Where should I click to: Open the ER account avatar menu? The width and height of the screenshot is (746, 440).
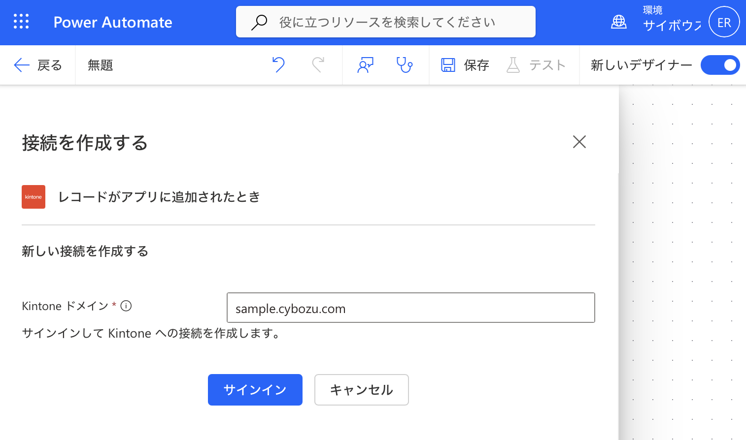coord(724,22)
